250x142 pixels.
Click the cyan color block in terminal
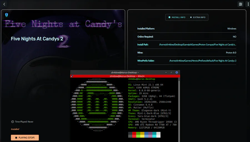[154, 135]
